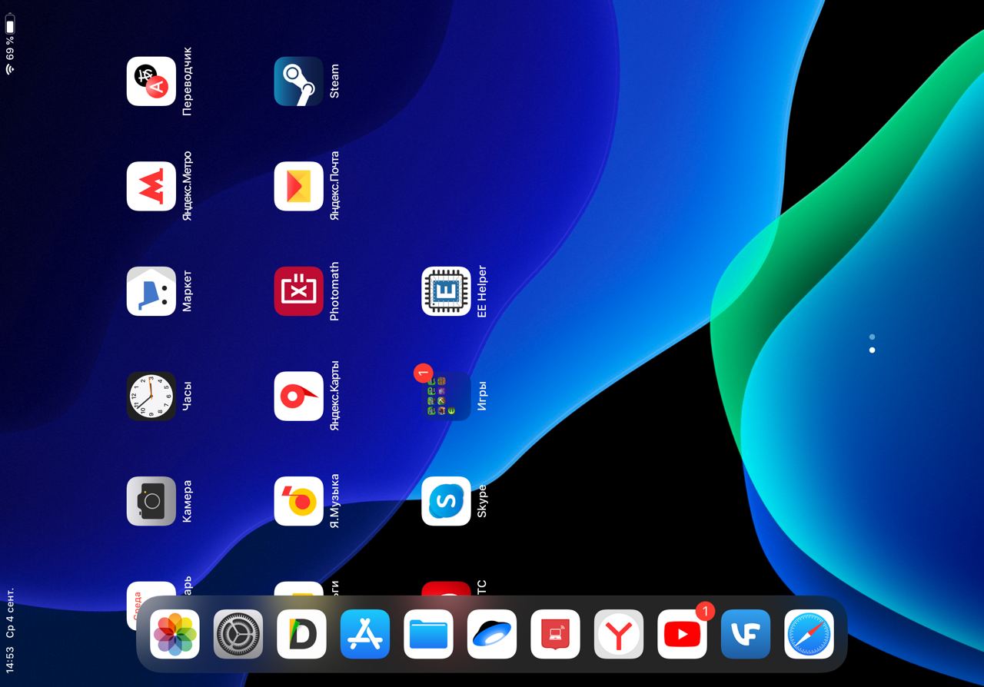This screenshot has width=984, height=687.
Task: Open the Часы clock app
Action: 151,397
